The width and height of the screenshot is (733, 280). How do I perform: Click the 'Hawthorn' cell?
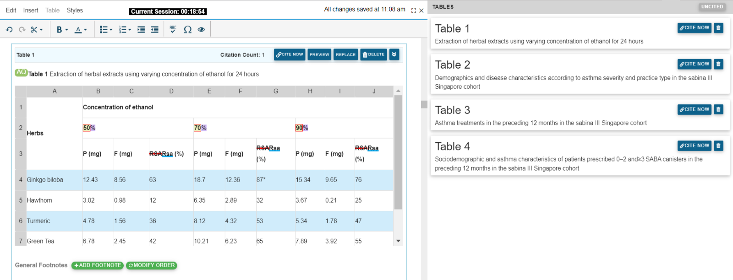55,200
